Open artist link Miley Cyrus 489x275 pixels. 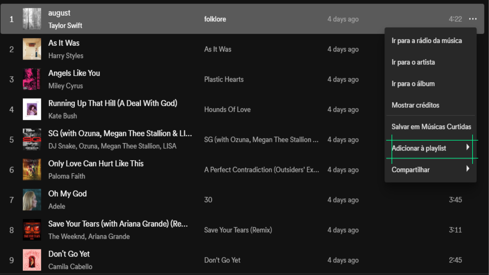66,86
